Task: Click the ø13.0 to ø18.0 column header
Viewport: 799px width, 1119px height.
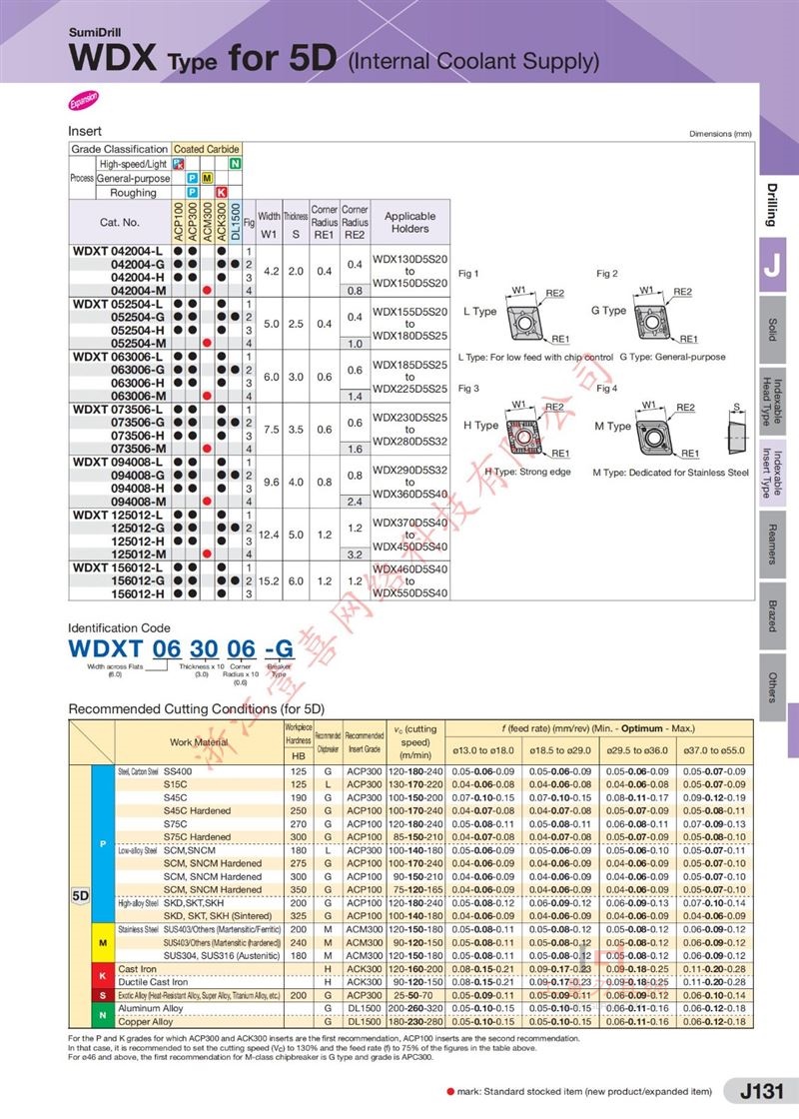Action: click(483, 750)
